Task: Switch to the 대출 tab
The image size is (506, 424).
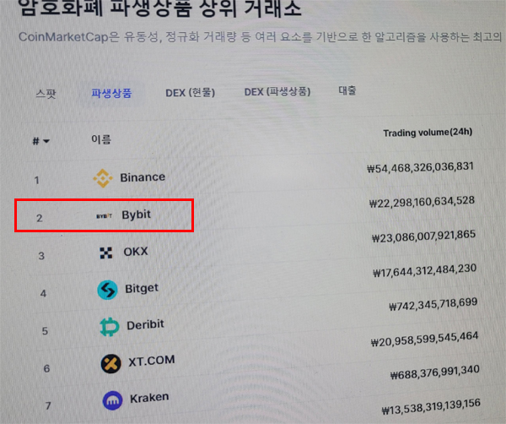Action: pyautogui.click(x=347, y=90)
